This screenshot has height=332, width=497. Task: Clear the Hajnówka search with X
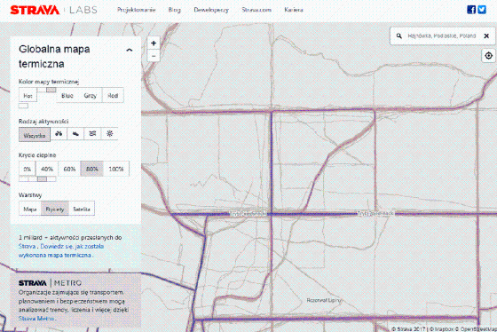pos(486,36)
